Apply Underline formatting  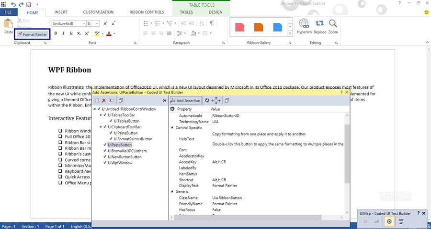pyautogui.click(x=71, y=33)
